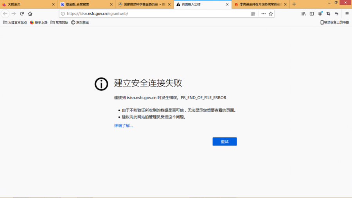Show site information for the connection

[x=63, y=14]
